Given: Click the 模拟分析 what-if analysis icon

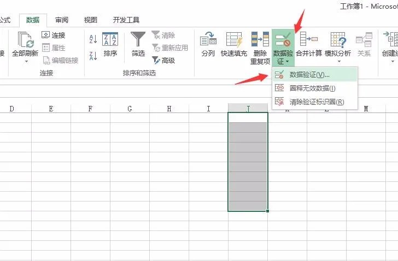Looking at the screenshot, I should tap(338, 40).
